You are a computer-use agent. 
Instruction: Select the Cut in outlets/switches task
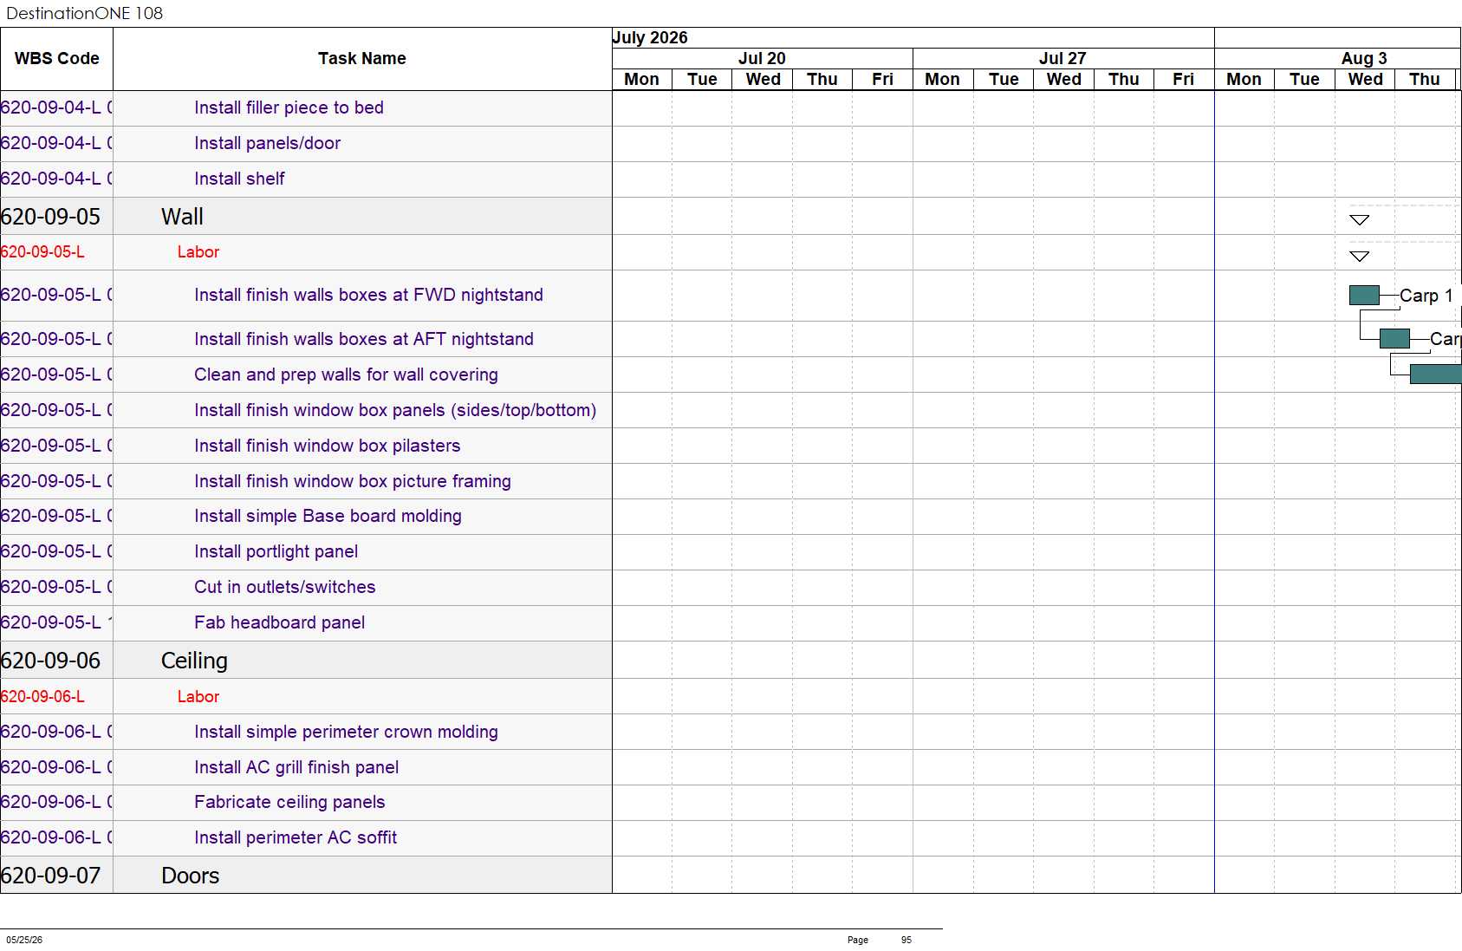coord(284,587)
